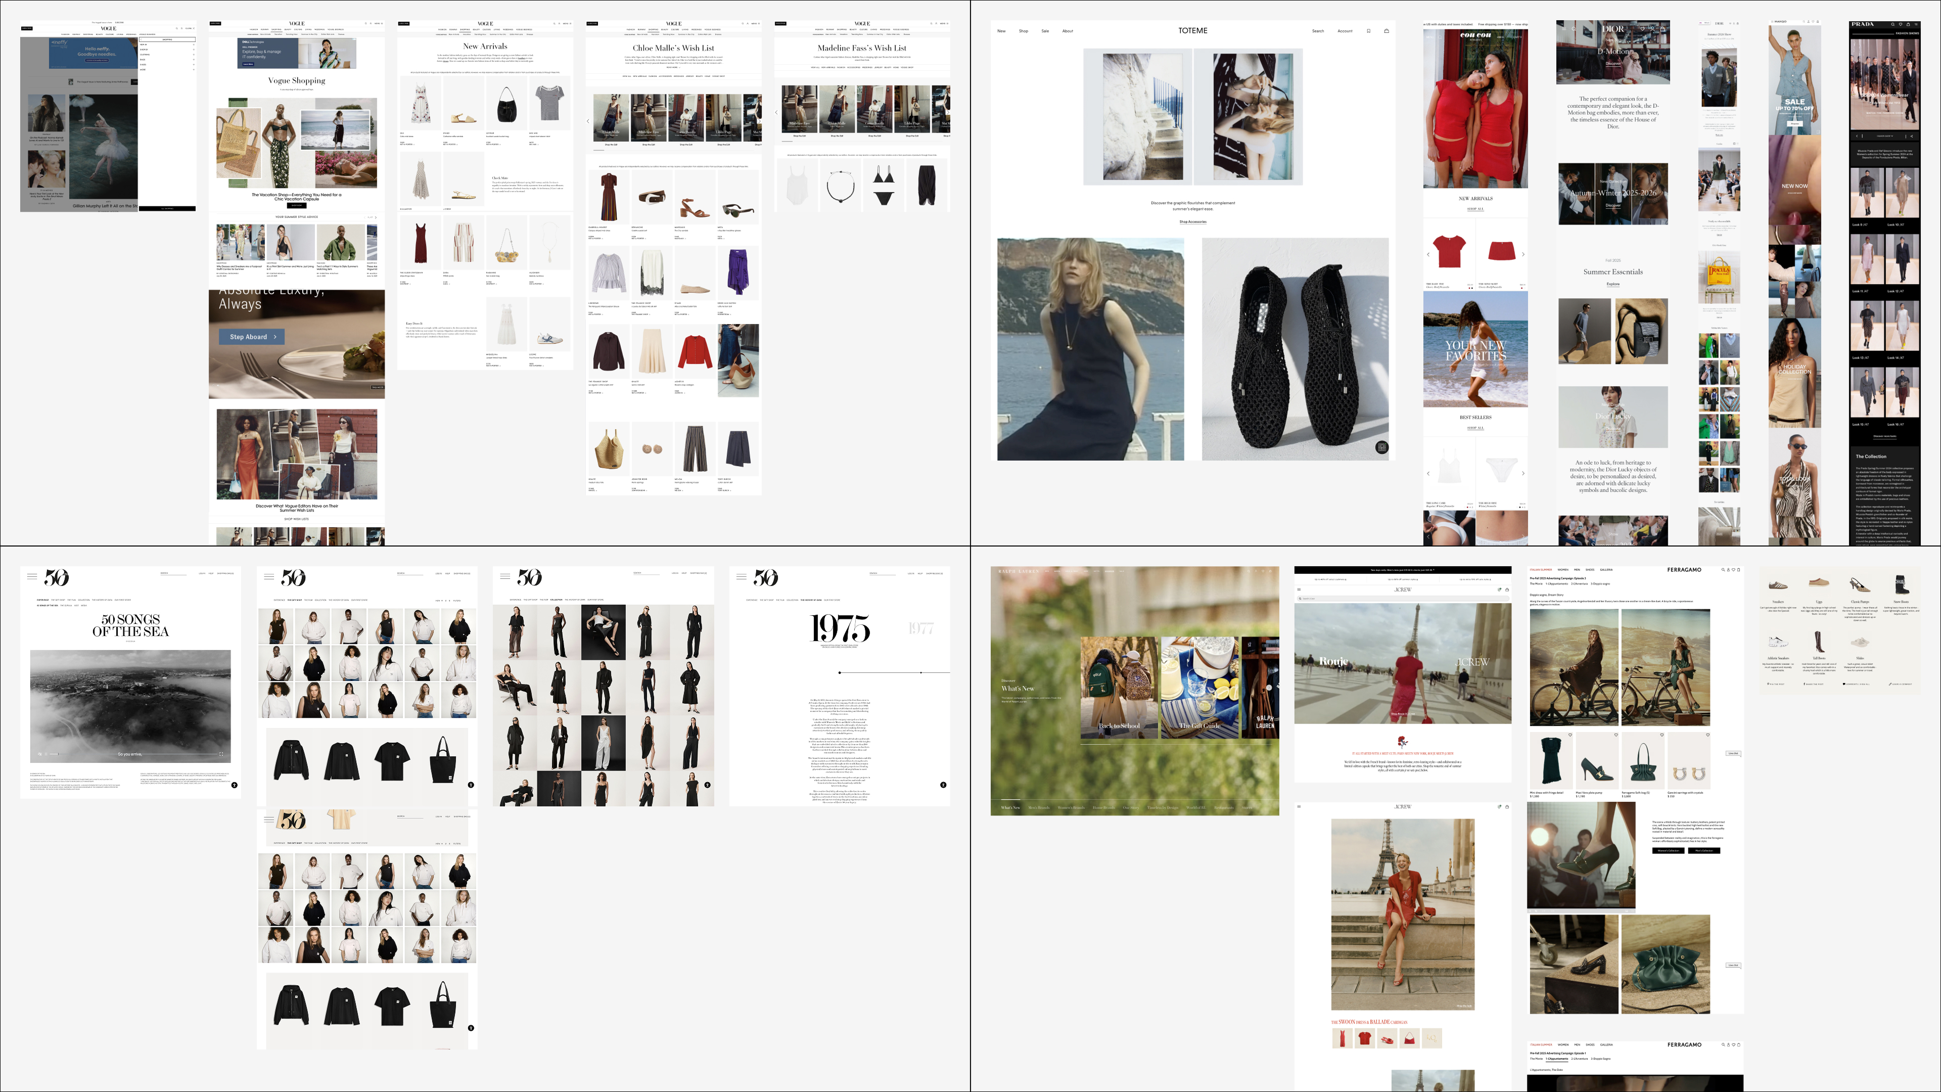Select WOMEN on Ferragamo Episode 3 page
Viewport: 1941px width, 1092px height.
1563,570
